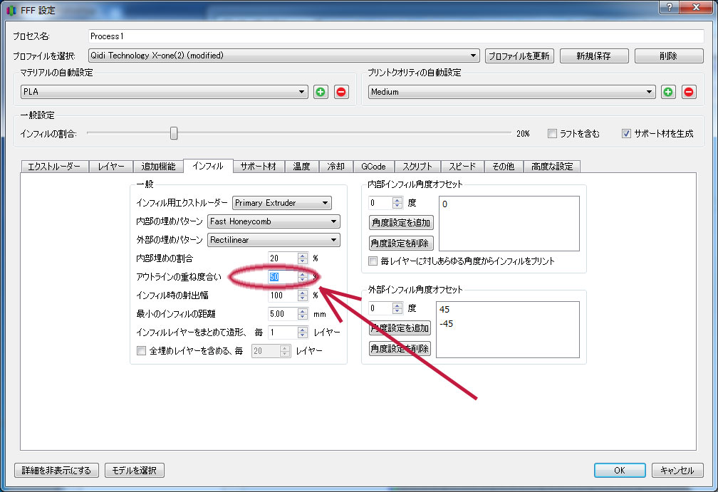The height and width of the screenshot is (492, 718).
Task: Uncheck the サポート材を生成 checkbox
Action: 626,133
